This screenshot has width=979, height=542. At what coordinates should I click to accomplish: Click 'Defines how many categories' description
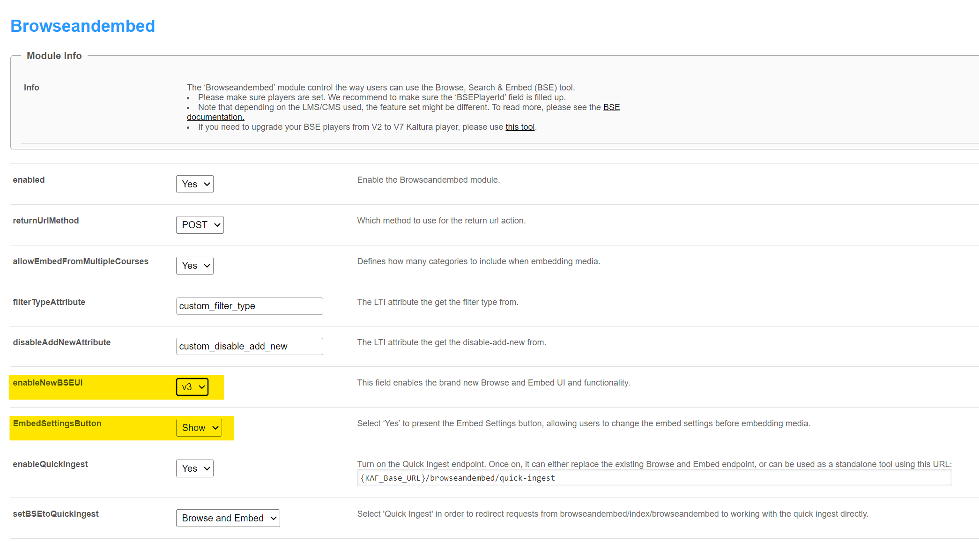point(478,261)
